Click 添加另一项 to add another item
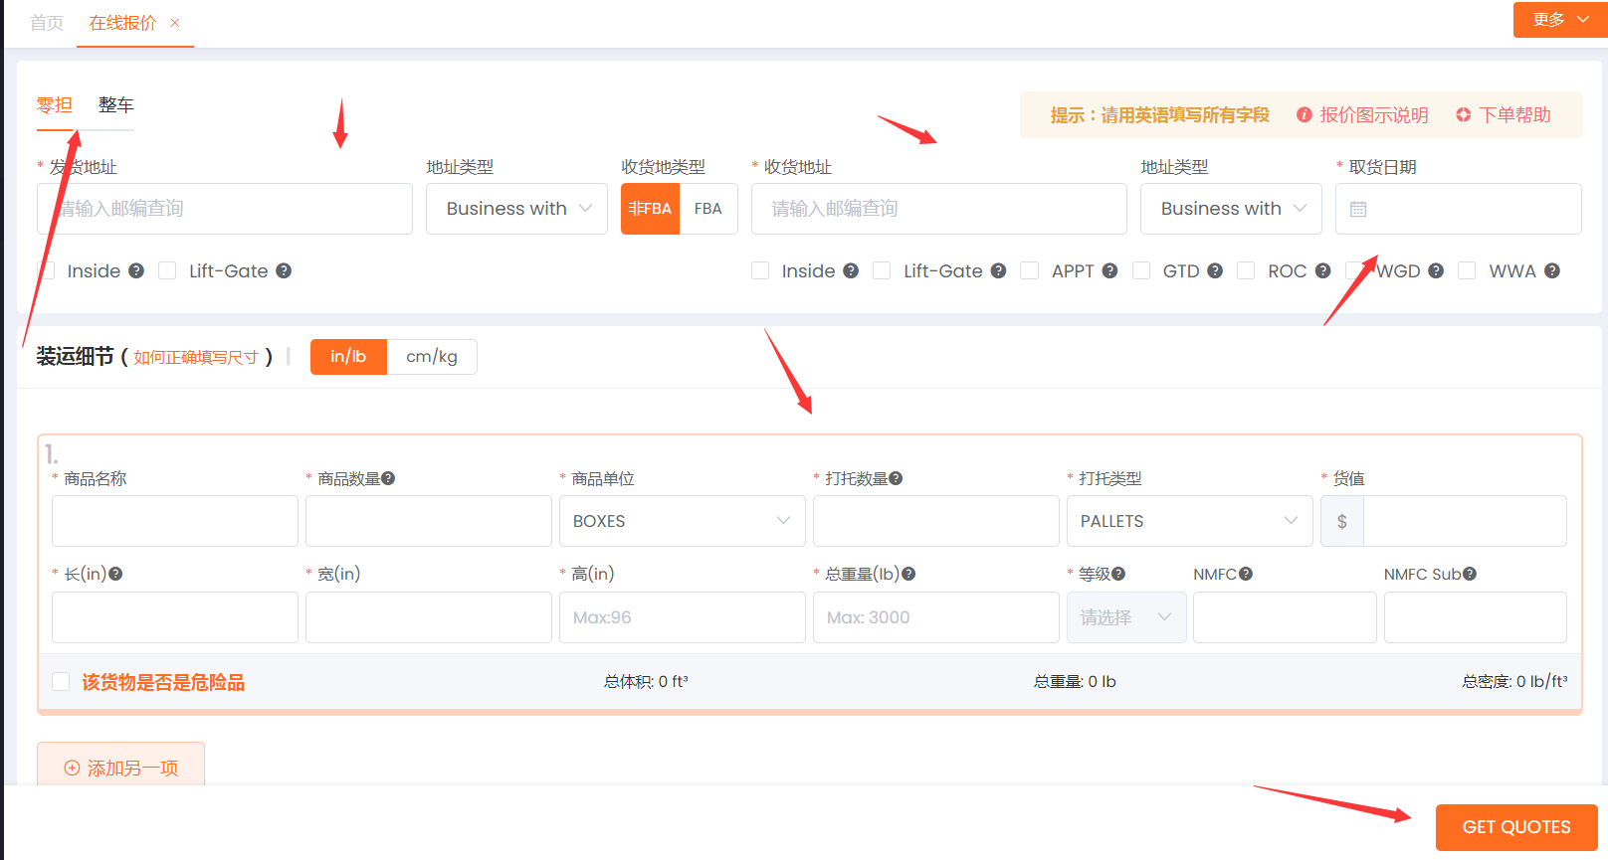 click(x=121, y=768)
